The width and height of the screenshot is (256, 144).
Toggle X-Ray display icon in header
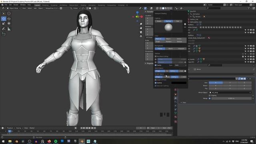click(157, 8)
